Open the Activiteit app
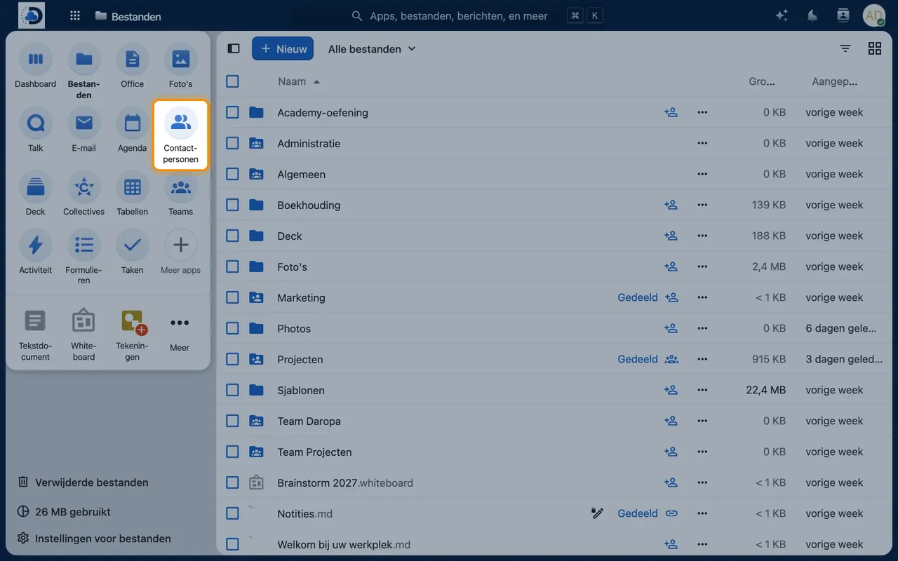Image resolution: width=898 pixels, height=561 pixels. [x=35, y=252]
